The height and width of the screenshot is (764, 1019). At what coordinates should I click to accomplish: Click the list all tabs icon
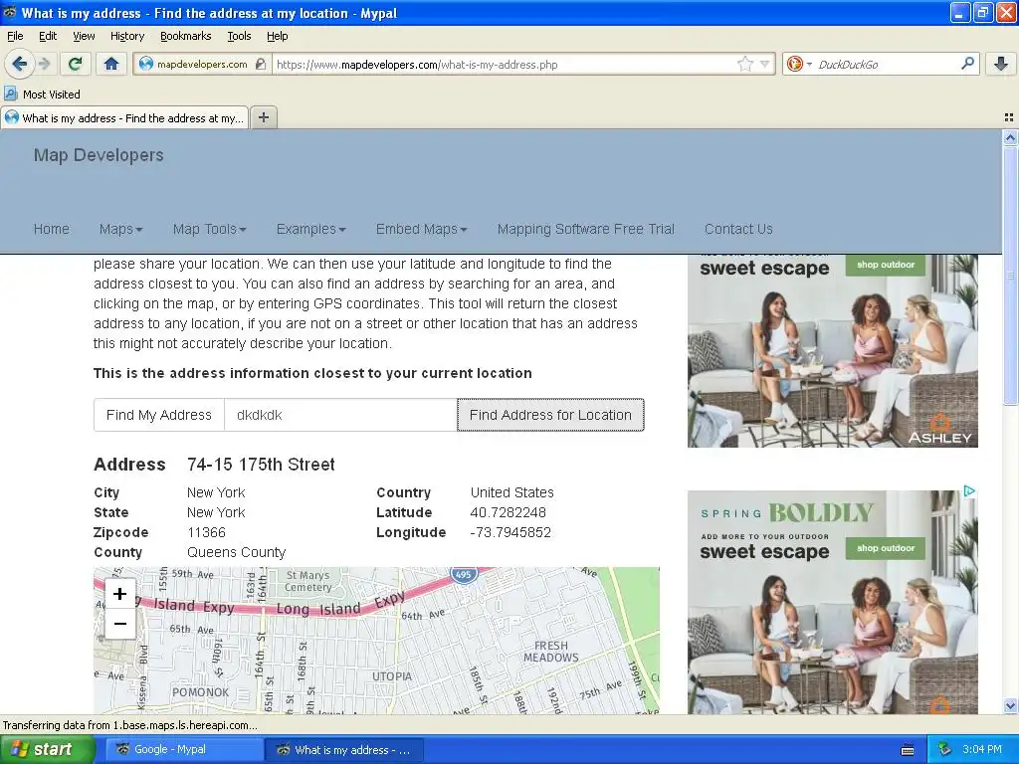[1009, 117]
